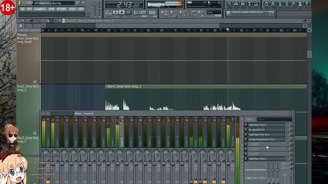Open the VIEW menu
The height and width of the screenshot is (184, 328).
51,9
